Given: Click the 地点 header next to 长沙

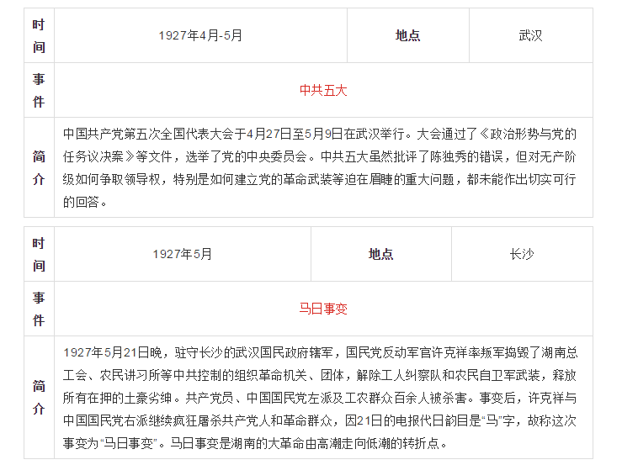Looking at the screenshot, I should click(380, 254).
